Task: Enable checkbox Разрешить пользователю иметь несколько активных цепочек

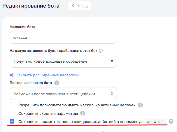Action: (12, 105)
